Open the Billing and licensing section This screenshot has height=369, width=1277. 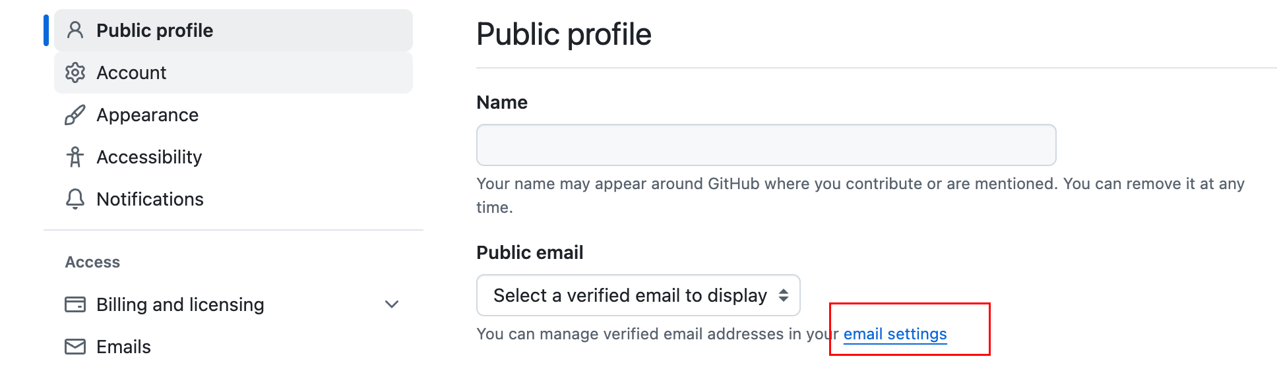coord(234,304)
